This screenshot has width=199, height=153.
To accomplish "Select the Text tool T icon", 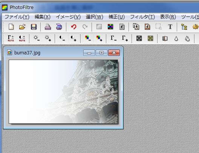I will coord(170,27).
